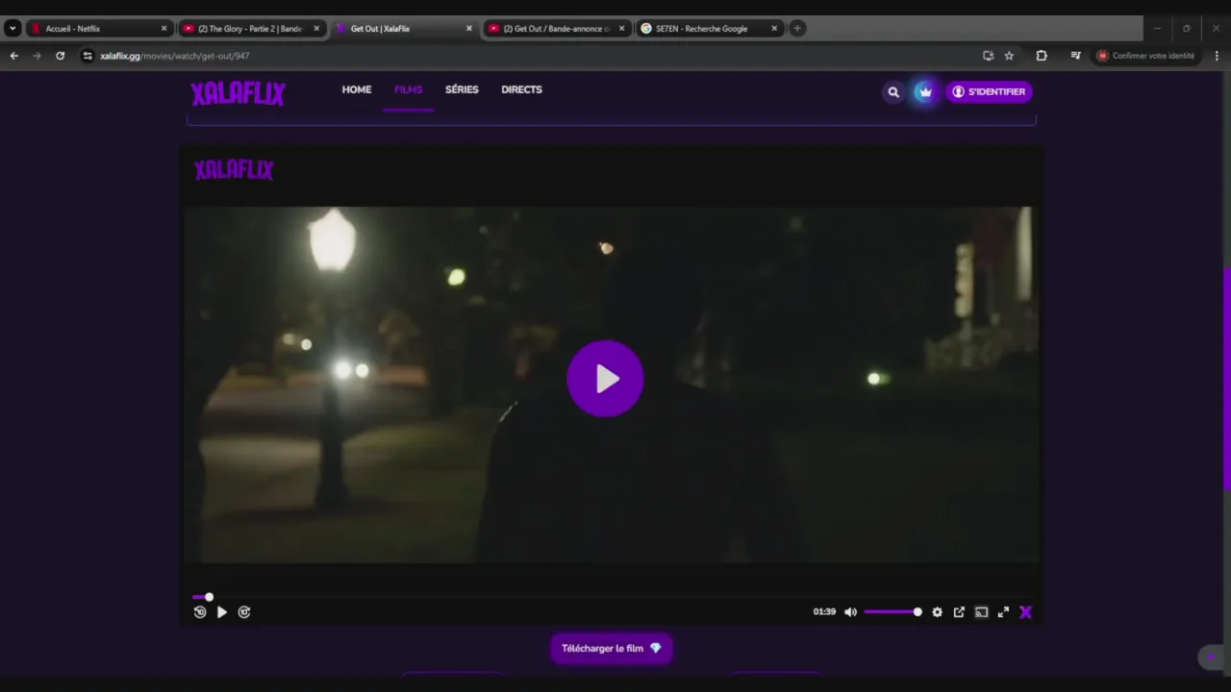Viewport: 1231px width, 692px height.
Task: Click the glowing crown premium icon
Action: point(924,92)
